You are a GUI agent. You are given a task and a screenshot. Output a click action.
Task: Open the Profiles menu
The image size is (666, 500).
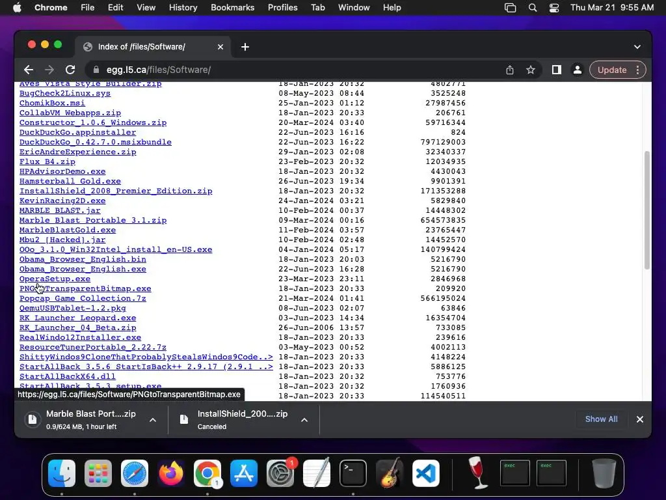(x=282, y=7)
